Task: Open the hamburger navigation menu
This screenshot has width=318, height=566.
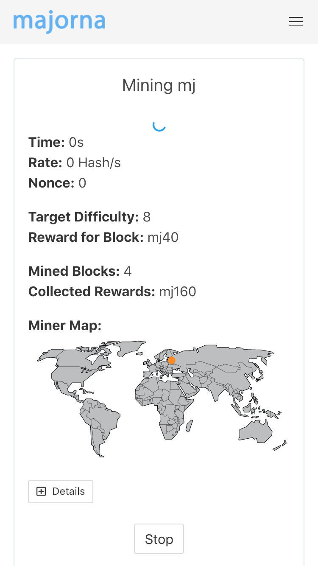Action: click(x=296, y=22)
